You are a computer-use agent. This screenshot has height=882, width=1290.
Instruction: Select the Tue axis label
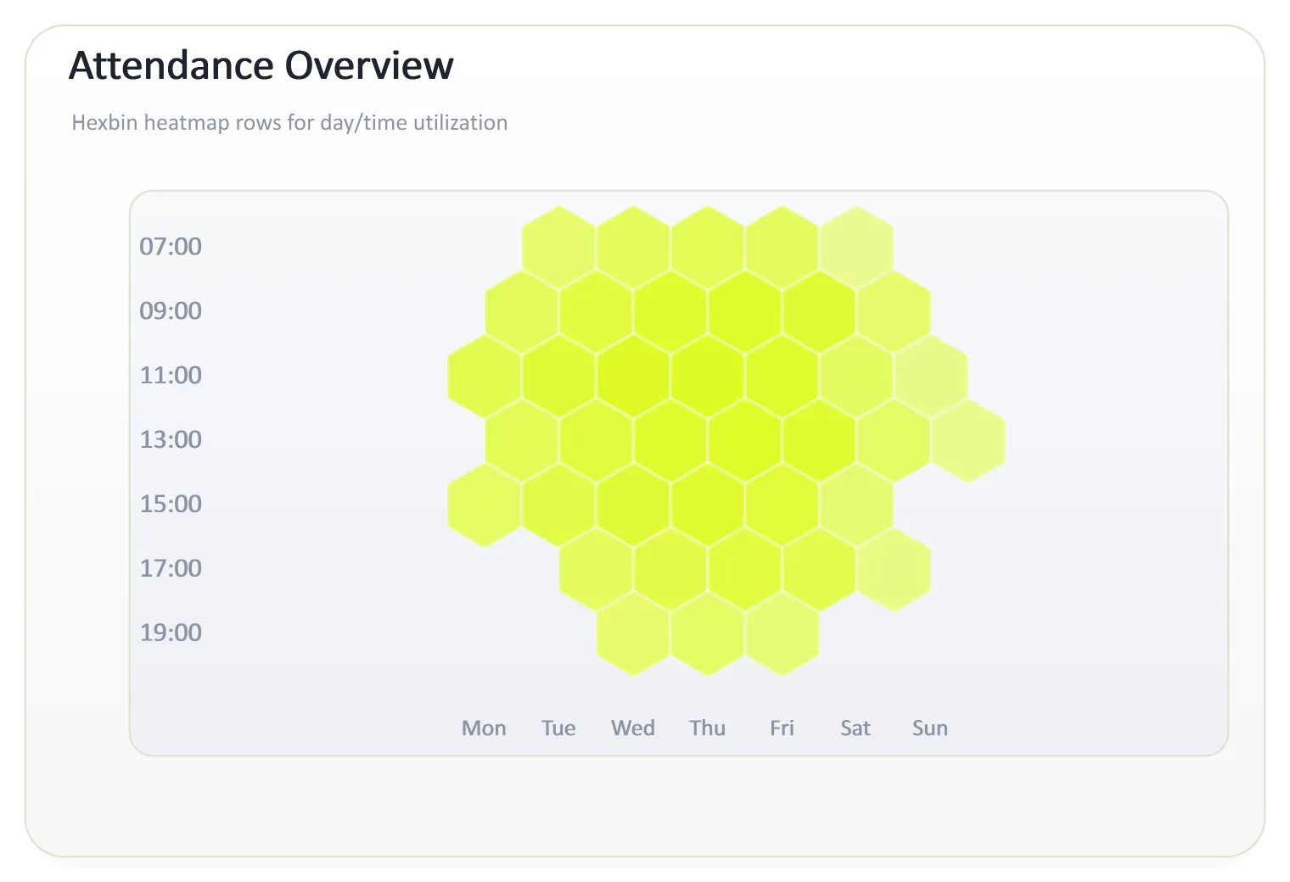pyautogui.click(x=558, y=728)
